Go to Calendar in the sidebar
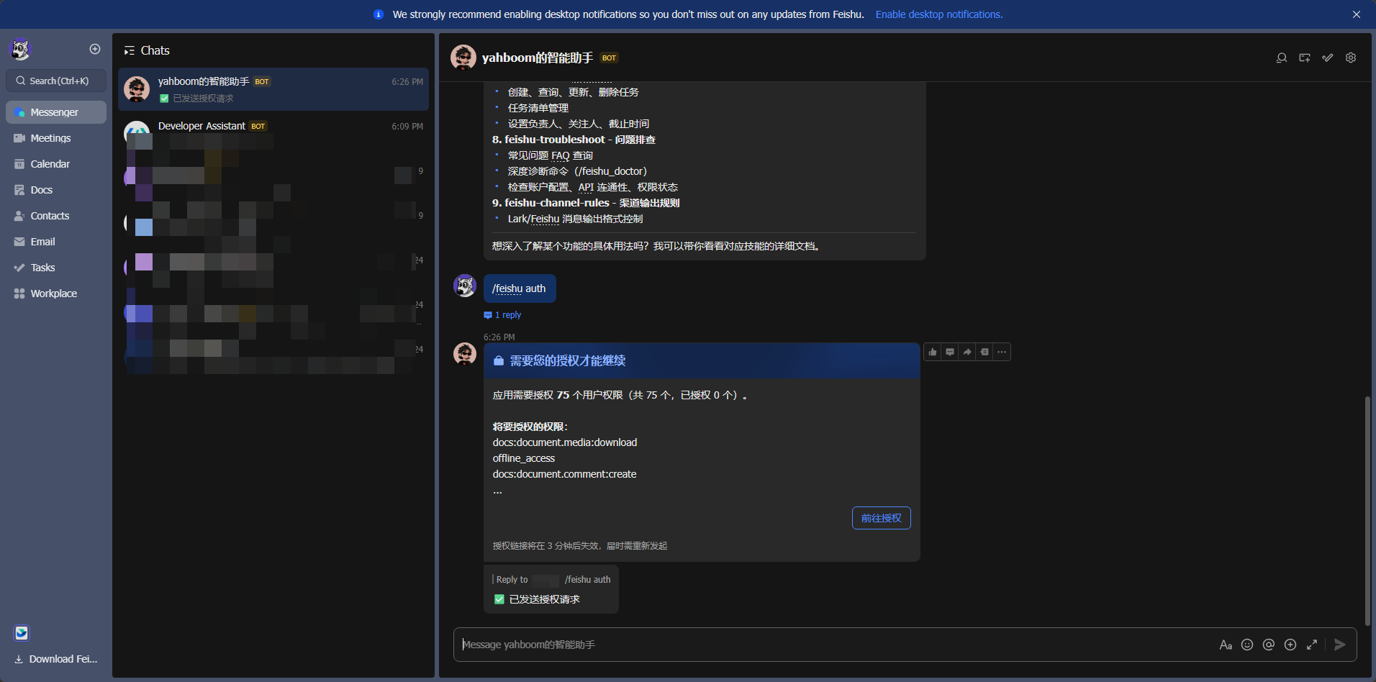The image size is (1376, 682). (x=56, y=164)
